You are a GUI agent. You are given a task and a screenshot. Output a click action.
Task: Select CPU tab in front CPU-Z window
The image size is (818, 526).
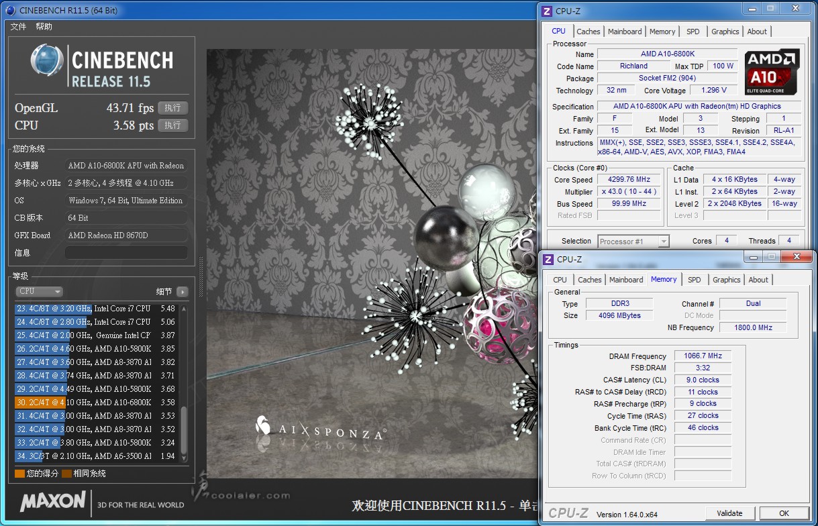pyautogui.click(x=560, y=280)
